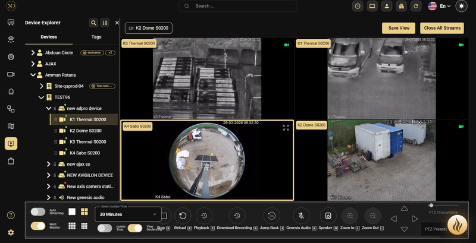Open the Select Isolate Time dropdown

(x=129, y=214)
